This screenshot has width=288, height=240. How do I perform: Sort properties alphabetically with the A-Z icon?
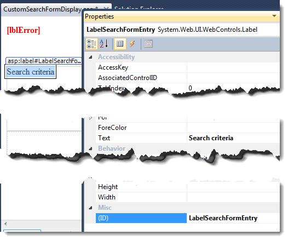[104, 44]
